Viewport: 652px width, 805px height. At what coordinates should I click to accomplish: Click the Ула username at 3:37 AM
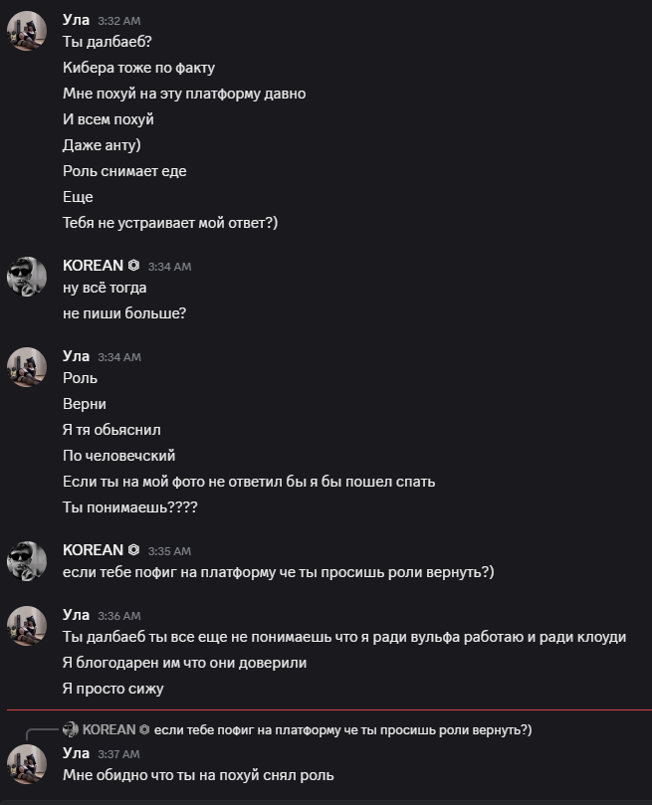pyautogui.click(x=76, y=753)
